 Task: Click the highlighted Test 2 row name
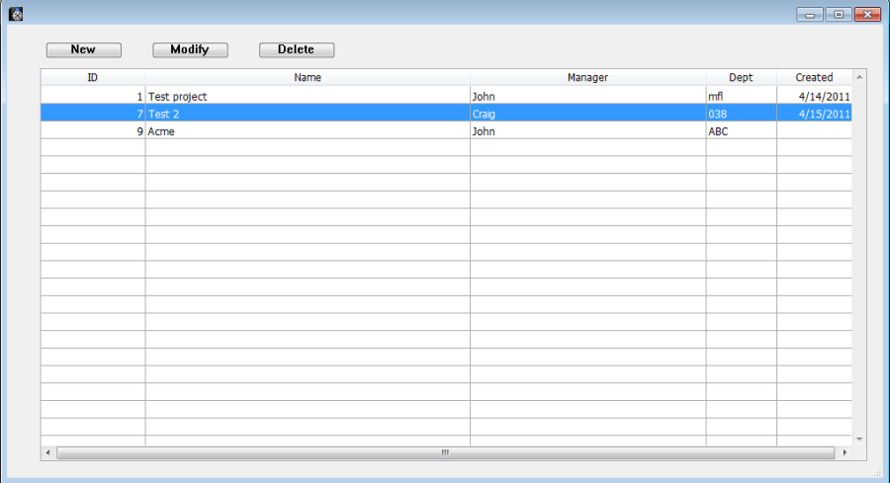pyautogui.click(x=164, y=114)
